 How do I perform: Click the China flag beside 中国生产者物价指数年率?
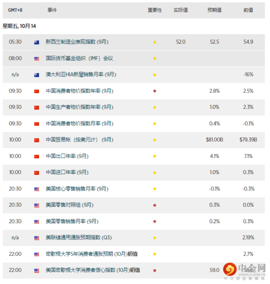pos(36,108)
